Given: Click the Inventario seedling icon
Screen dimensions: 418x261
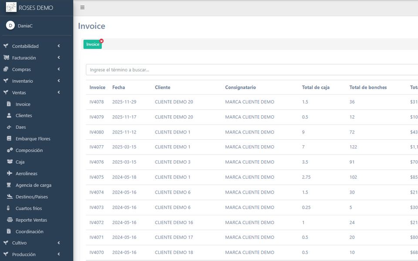Looking at the screenshot, I should [6, 81].
